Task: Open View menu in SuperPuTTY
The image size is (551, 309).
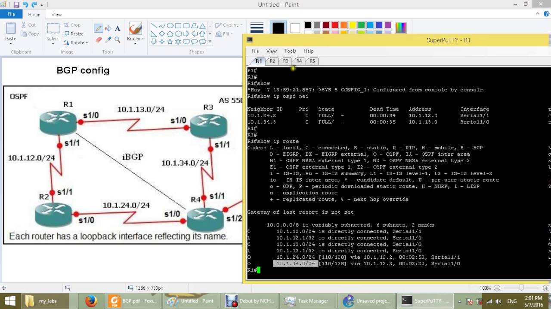Action: tap(272, 51)
